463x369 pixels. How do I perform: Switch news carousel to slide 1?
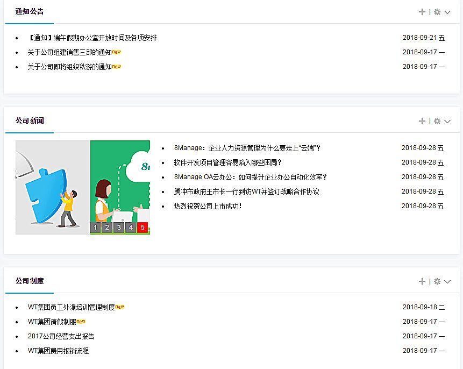[x=96, y=228]
